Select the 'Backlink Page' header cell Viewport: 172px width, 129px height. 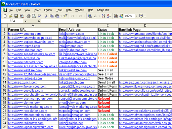click(x=145, y=30)
